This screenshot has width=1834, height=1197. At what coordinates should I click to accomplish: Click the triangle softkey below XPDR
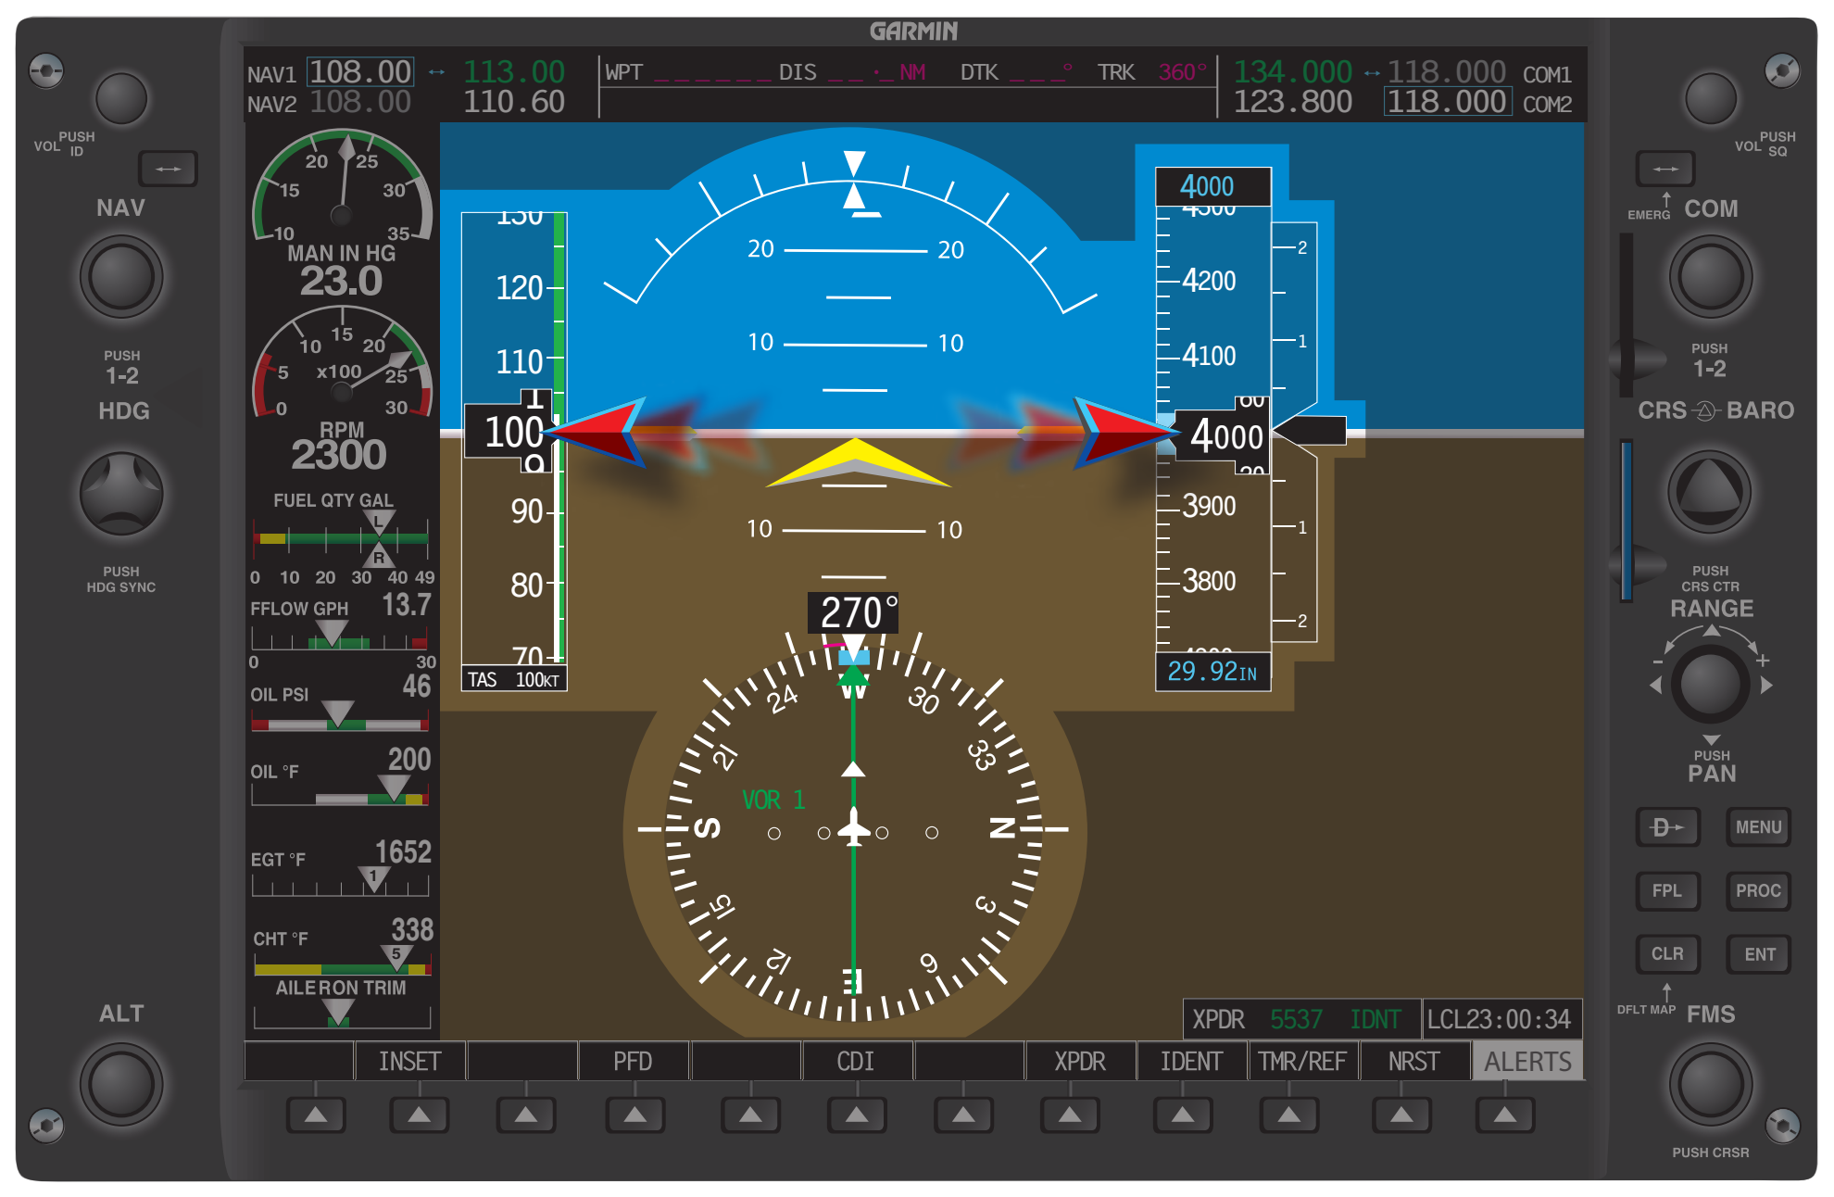[1070, 1115]
